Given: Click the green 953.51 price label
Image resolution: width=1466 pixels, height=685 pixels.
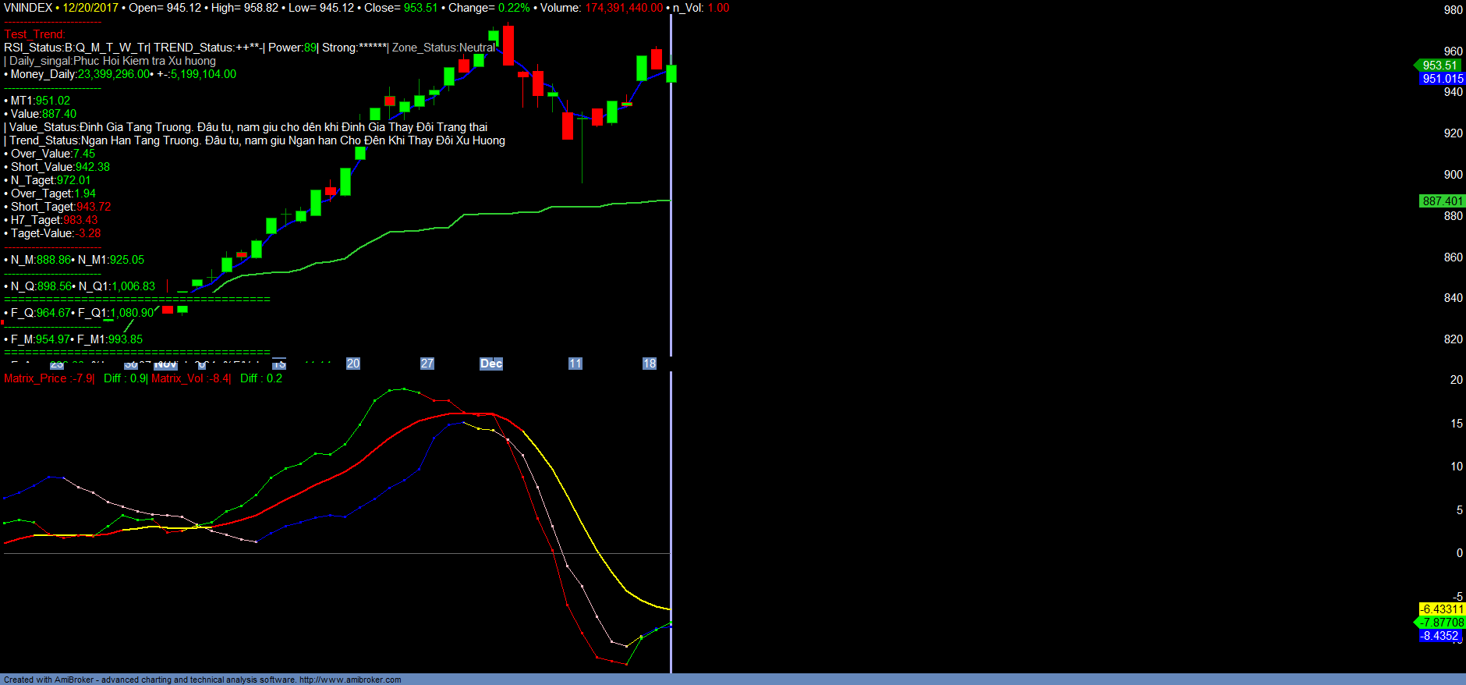Looking at the screenshot, I should pos(1438,66).
